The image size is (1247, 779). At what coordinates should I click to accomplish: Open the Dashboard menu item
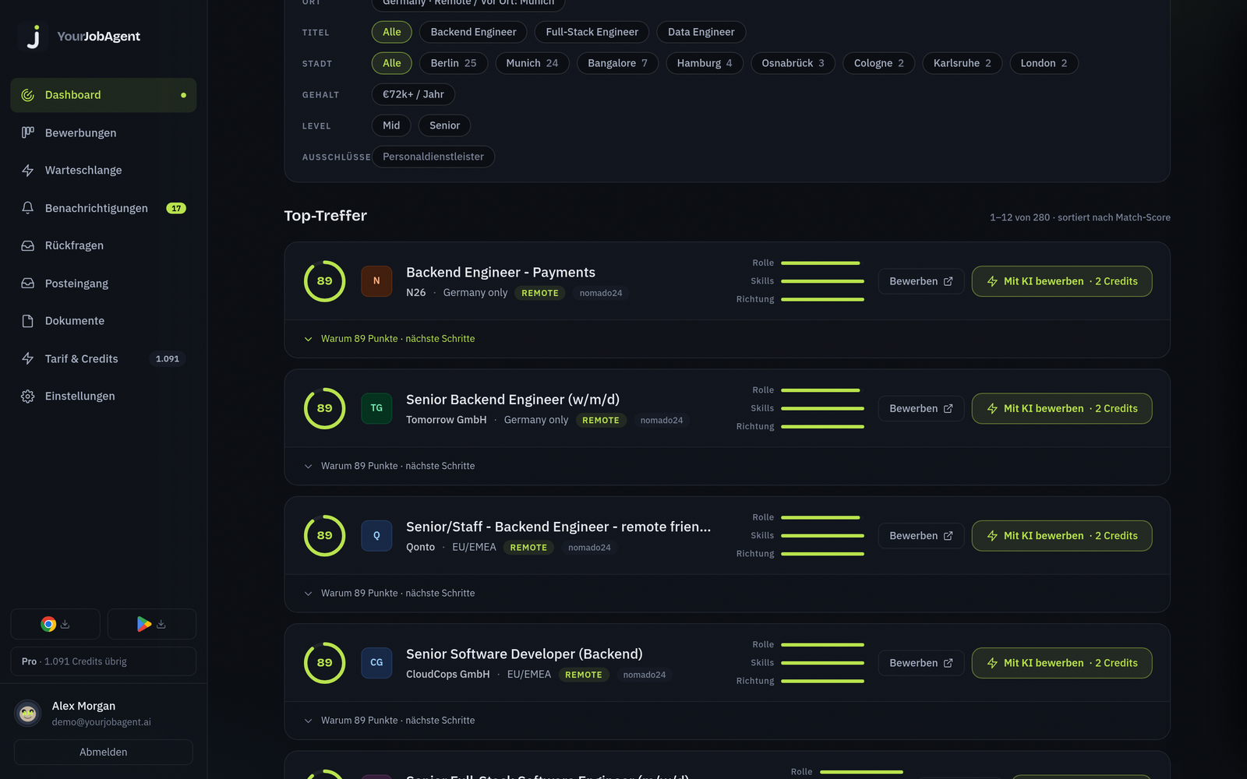point(104,95)
